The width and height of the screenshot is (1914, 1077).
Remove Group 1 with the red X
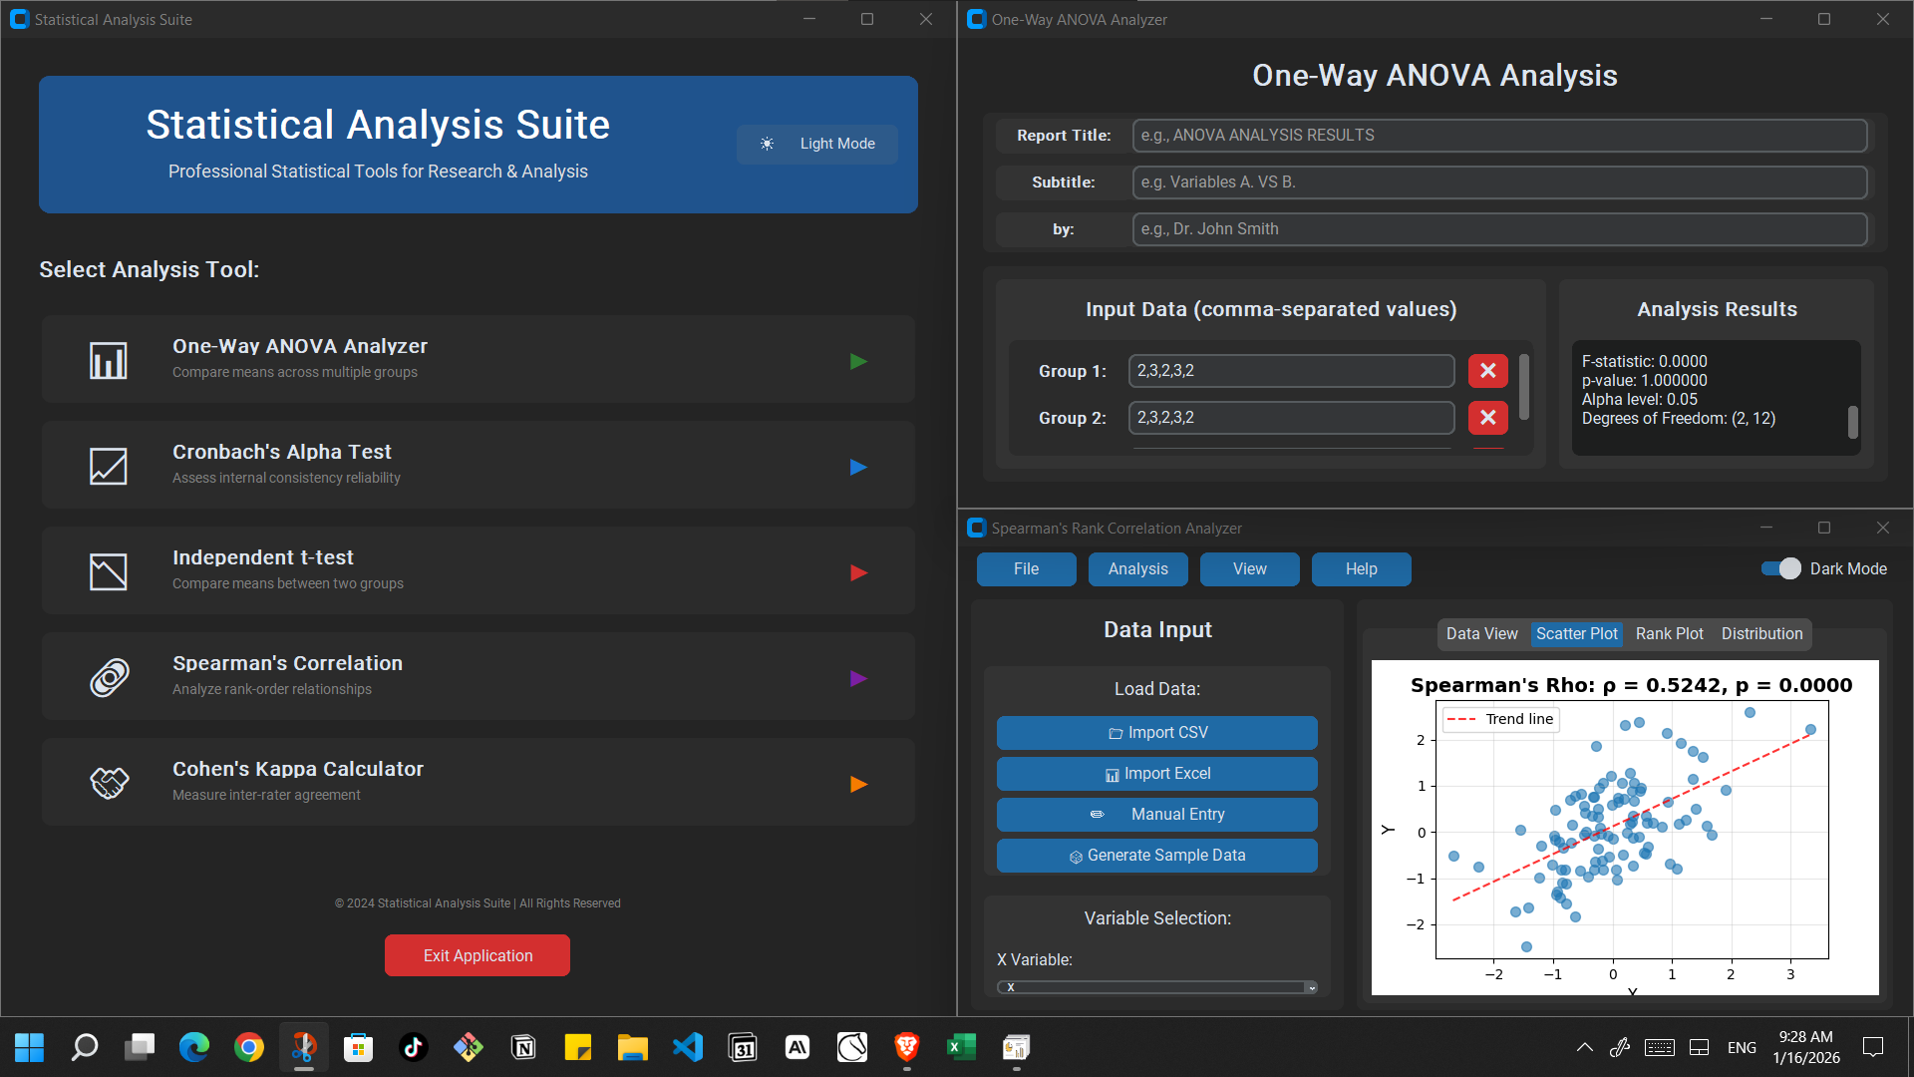(x=1487, y=371)
